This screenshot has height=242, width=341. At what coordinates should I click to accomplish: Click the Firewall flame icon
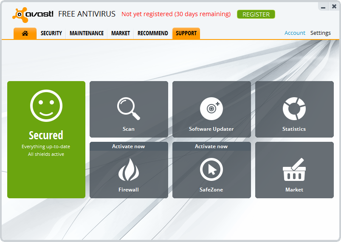(129, 170)
